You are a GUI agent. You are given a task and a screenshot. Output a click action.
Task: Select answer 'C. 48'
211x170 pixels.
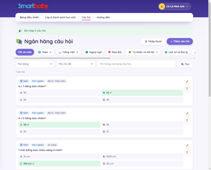point(59,100)
